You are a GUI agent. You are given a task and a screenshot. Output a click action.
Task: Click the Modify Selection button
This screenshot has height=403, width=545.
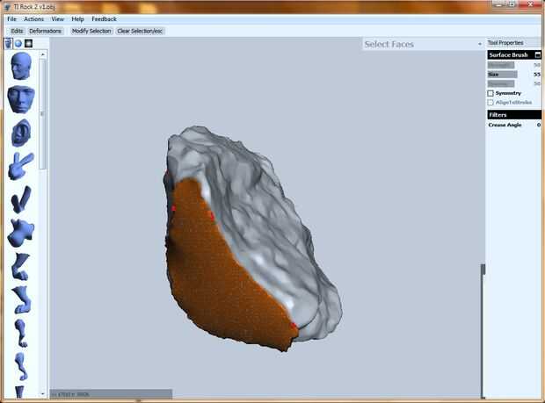point(91,32)
